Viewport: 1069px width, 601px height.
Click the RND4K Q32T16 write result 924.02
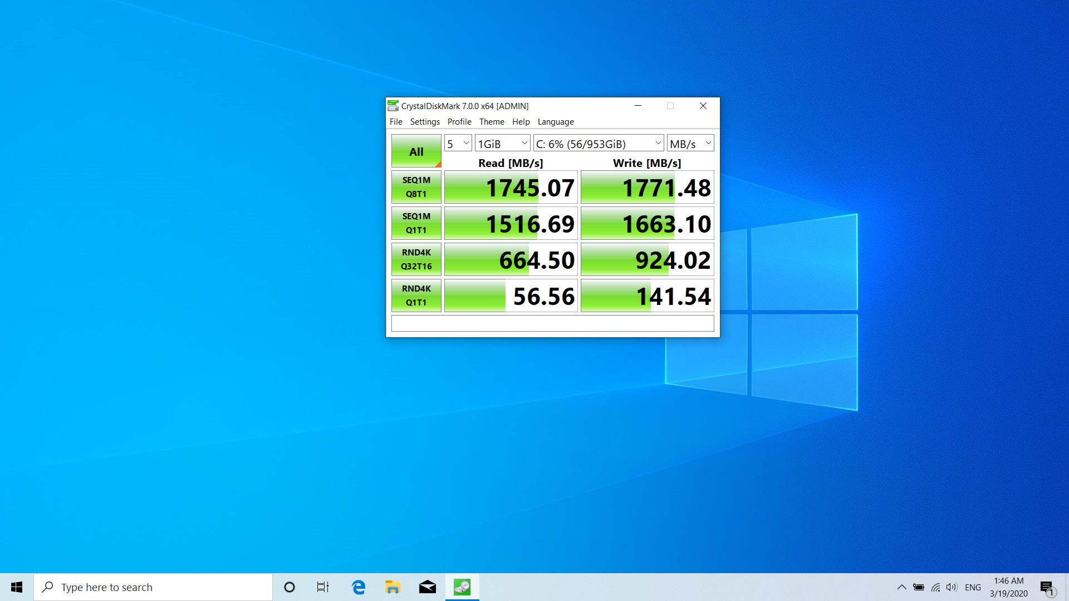[647, 259]
